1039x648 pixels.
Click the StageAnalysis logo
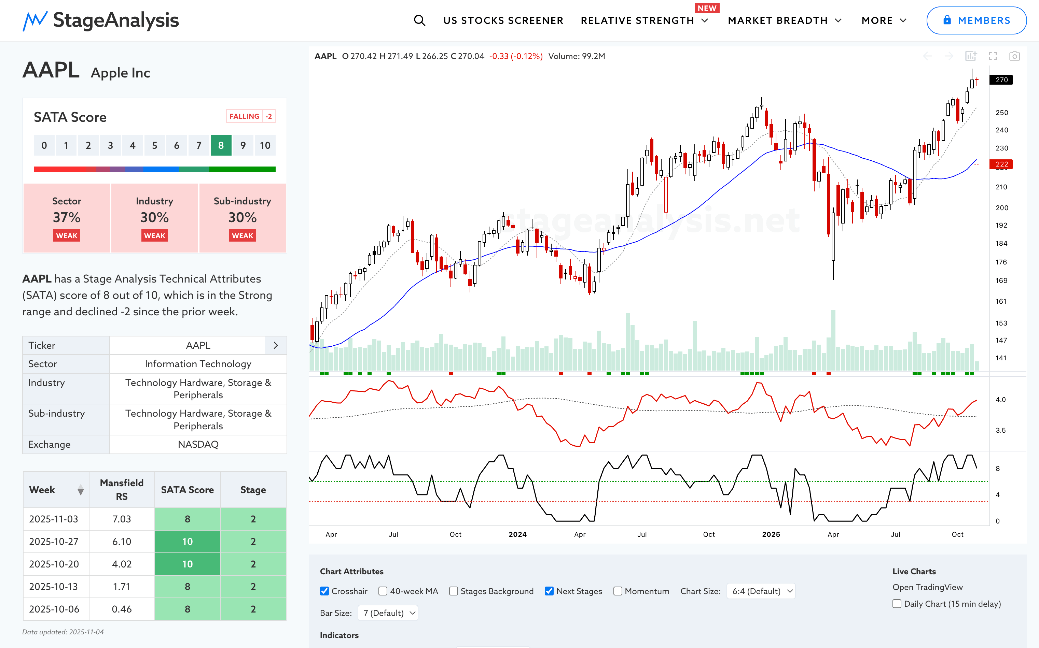tap(101, 20)
